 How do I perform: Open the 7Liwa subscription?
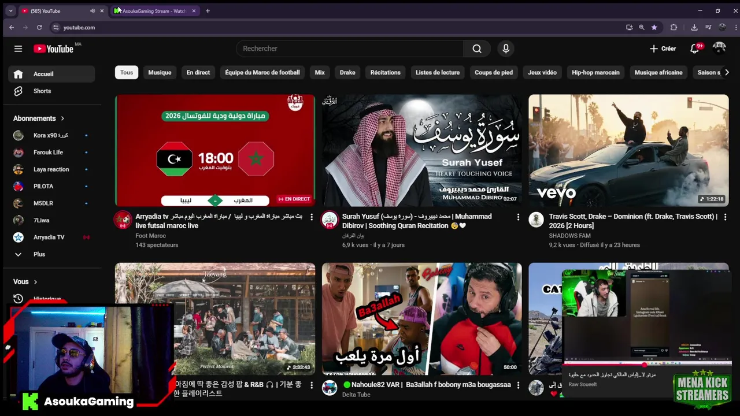pyautogui.click(x=51, y=220)
